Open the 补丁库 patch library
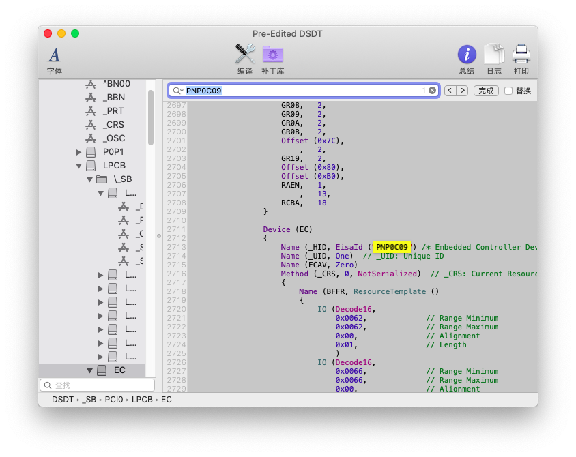 [x=272, y=59]
